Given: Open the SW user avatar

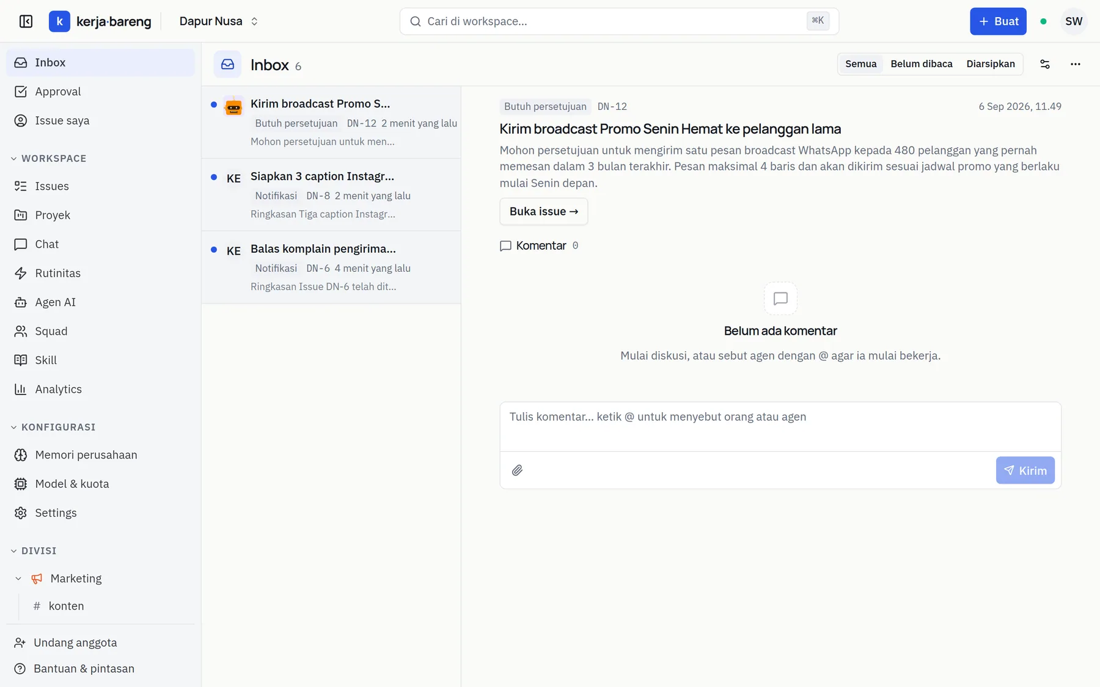Looking at the screenshot, I should (x=1074, y=21).
